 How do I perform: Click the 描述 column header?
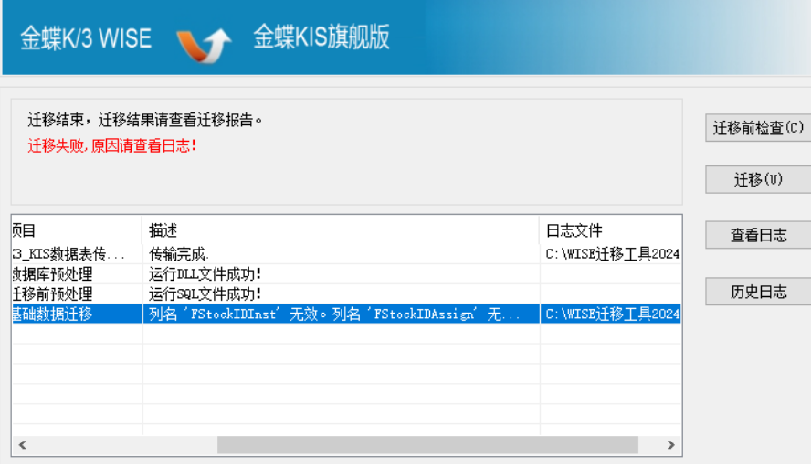point(341,229)
